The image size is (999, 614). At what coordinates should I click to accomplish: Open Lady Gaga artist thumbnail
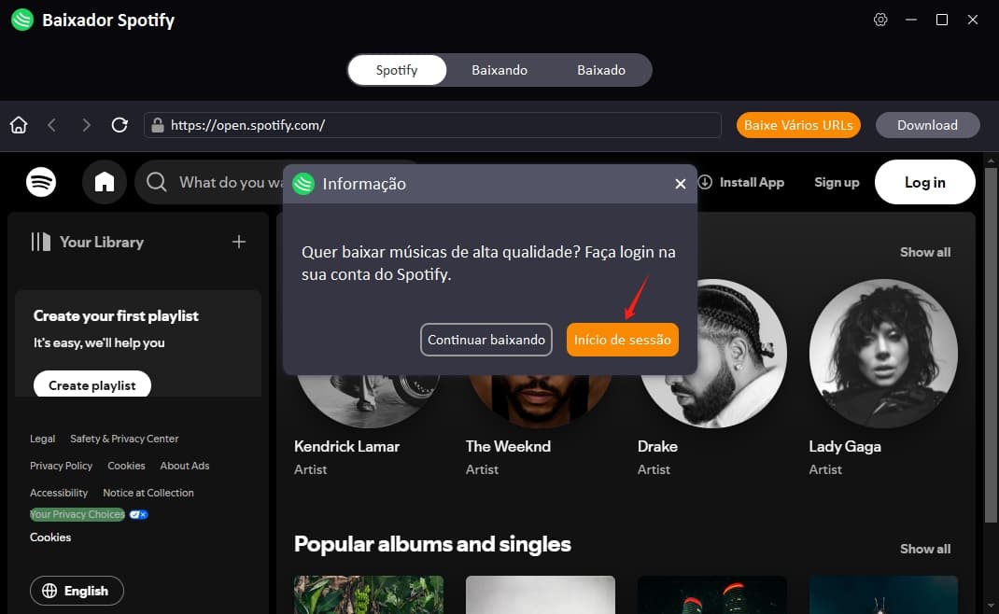(x=882, y=354)
